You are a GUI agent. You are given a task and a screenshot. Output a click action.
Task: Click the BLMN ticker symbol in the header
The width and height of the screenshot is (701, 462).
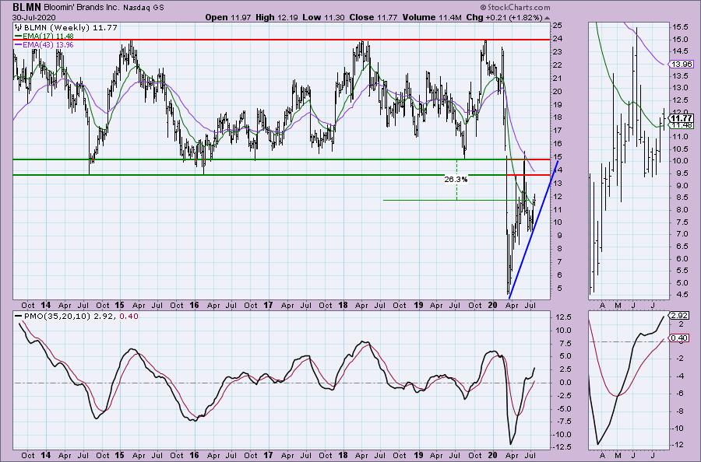click(x=26, y=7)
